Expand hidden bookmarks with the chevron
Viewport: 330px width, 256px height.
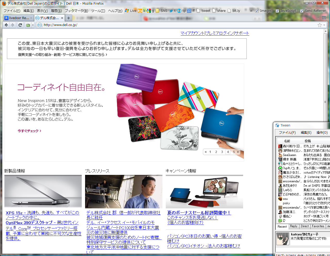(x=251, y=11)
